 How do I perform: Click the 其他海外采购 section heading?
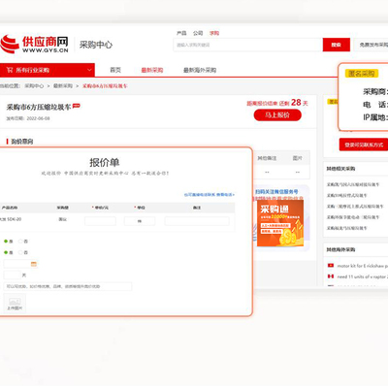tap(340, 249)
